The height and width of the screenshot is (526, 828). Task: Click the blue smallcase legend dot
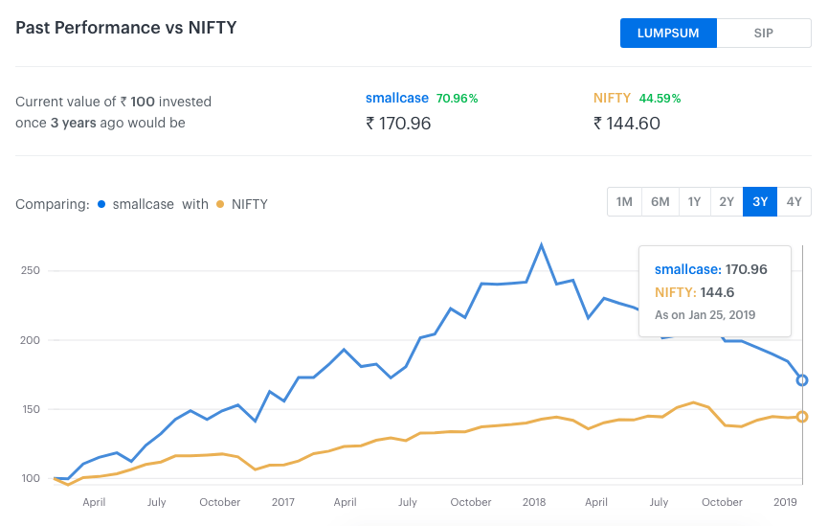[101, 204]
